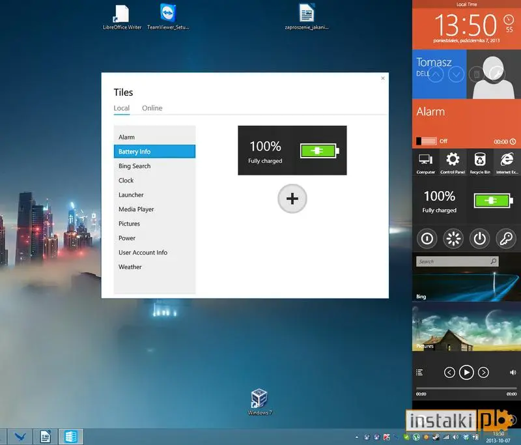Screen dimensions: 521x445
Task: Add the Battery Info tile with plus button
Action: point(292,199)
